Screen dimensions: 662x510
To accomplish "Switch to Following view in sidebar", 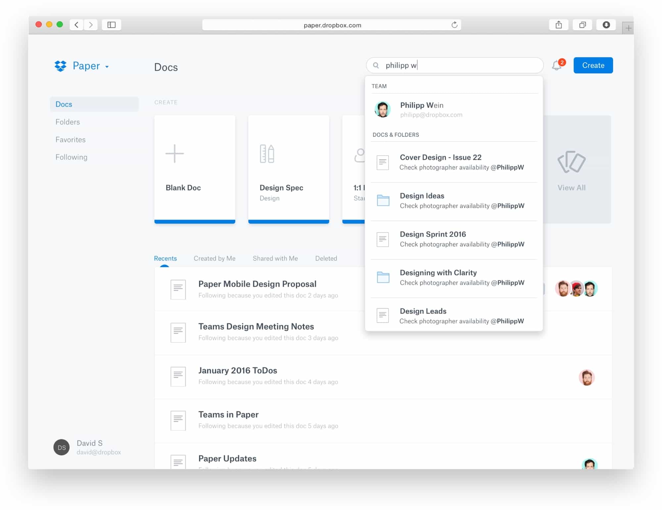I will 71,157.
